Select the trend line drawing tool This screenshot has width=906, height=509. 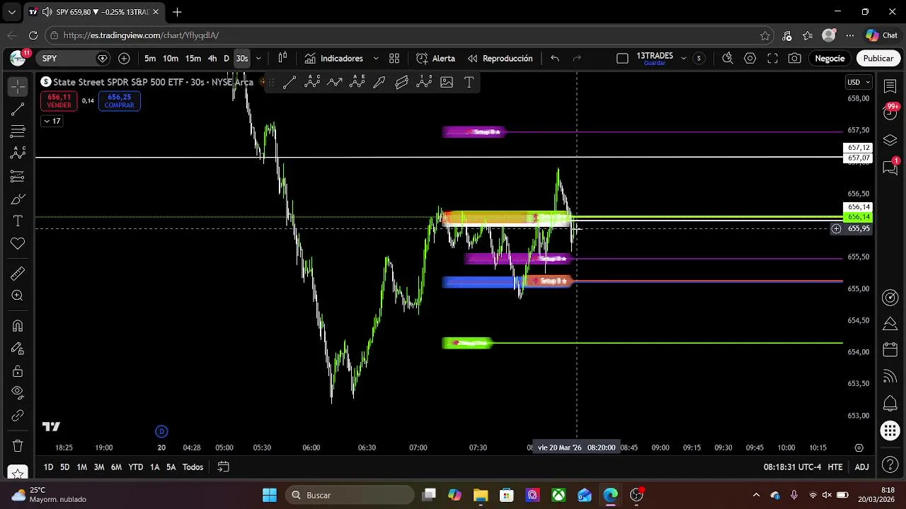click(x=18, y=109)
